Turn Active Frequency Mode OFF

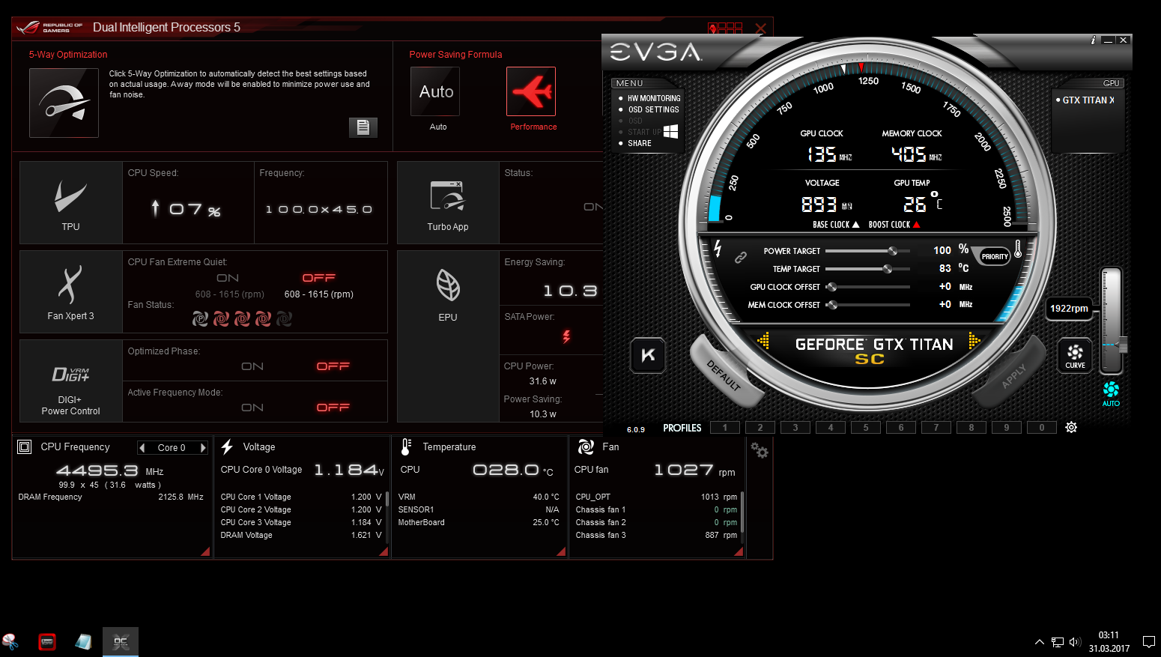click(333, 408)
